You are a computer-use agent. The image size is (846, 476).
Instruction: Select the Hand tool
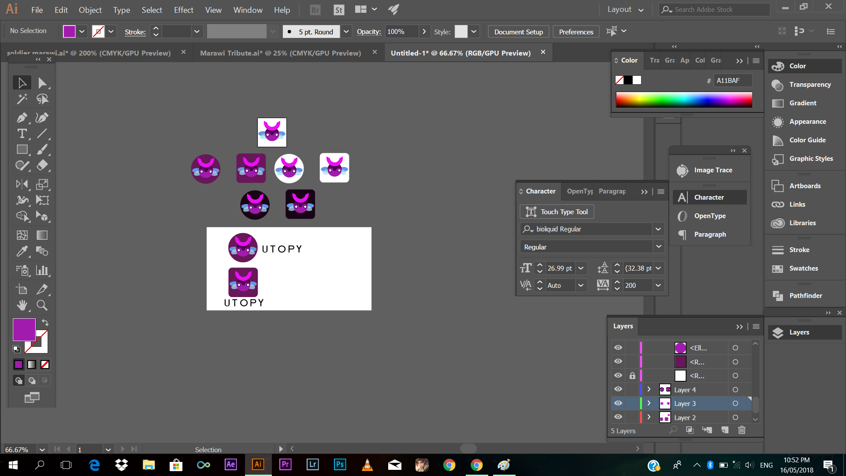click(22, 305)
